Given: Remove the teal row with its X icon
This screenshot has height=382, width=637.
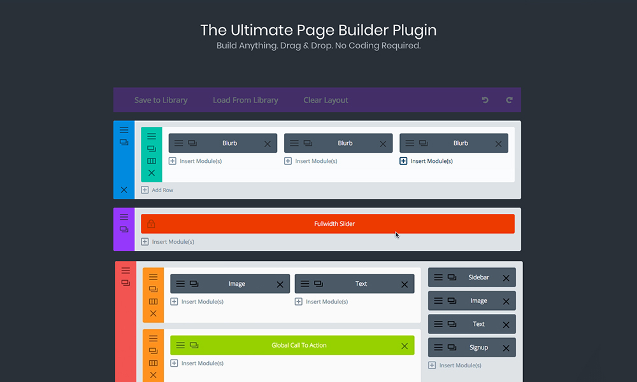Looking at the screenshot, I should pos(152,173).
